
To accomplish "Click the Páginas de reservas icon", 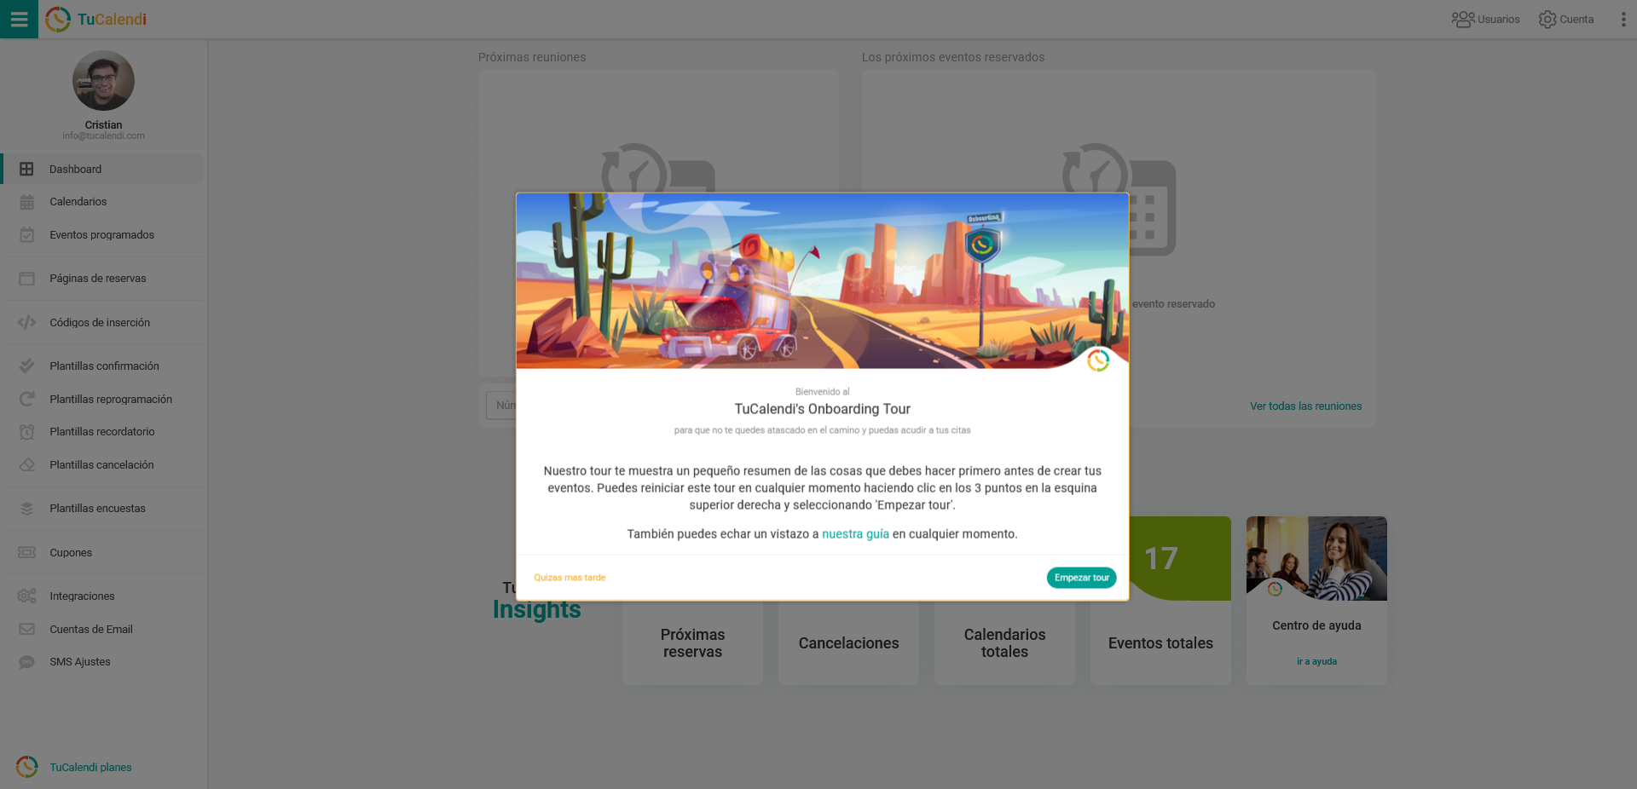I will 26,279.
